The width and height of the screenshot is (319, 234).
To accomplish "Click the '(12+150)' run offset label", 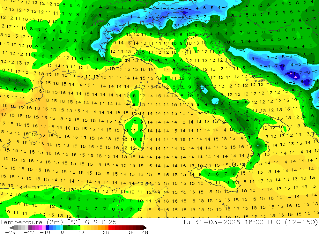I will tap(301, 222).
